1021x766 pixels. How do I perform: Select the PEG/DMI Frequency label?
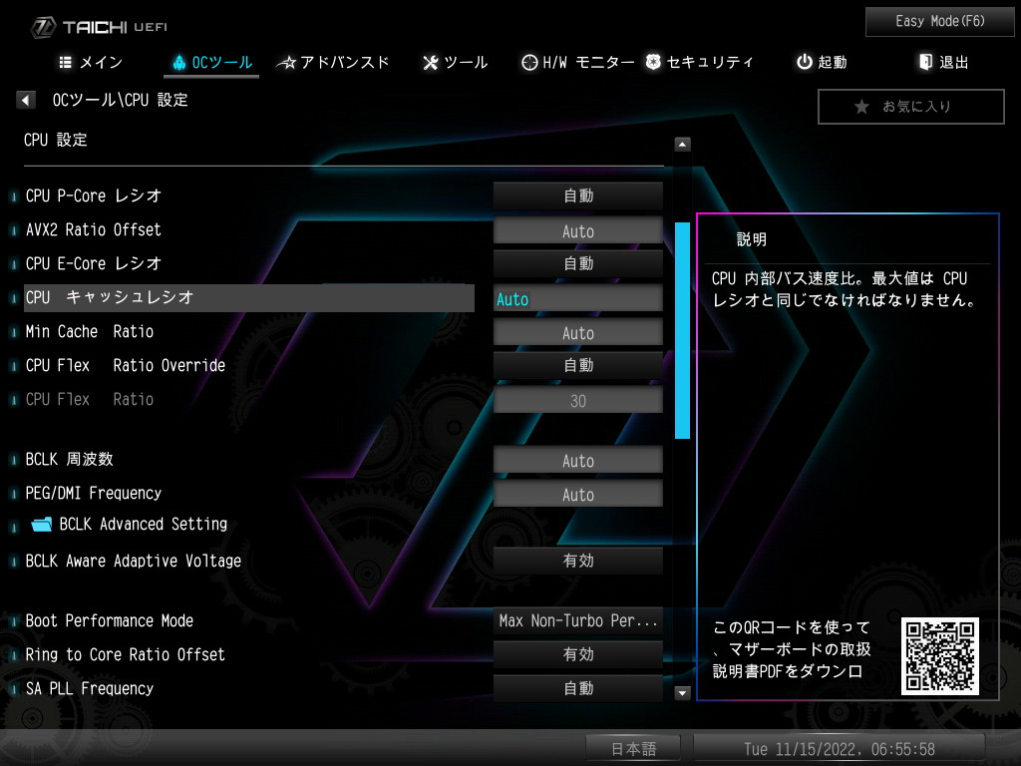point(93,493)
